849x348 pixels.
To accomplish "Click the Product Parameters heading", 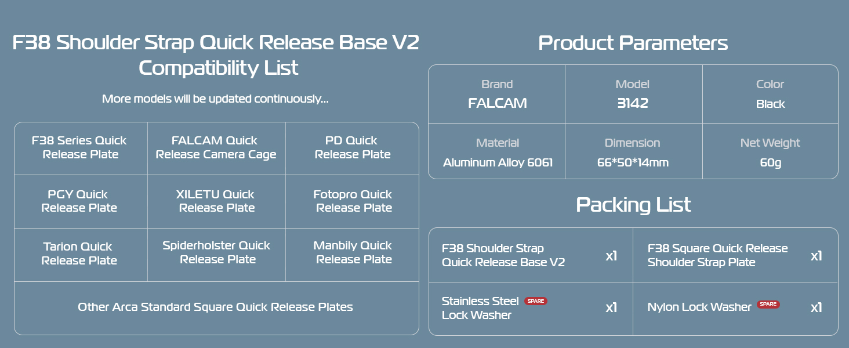I will pos(633,43).
